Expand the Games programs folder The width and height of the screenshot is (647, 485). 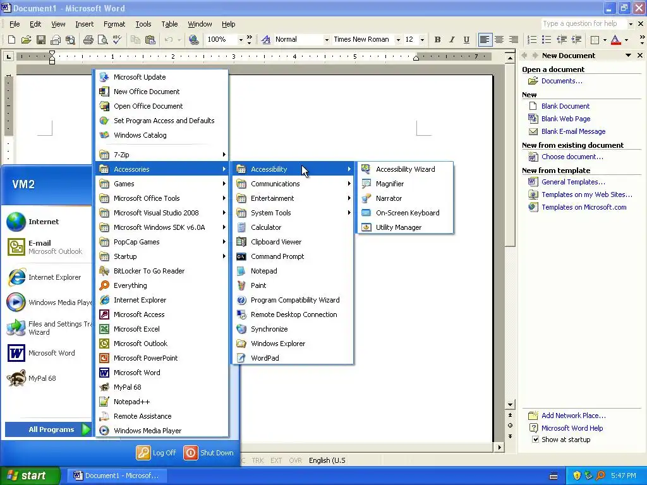point(162,184)
